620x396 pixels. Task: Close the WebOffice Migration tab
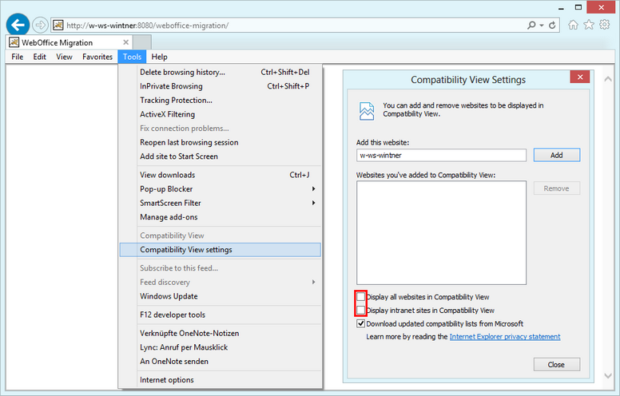pyautogui.click(x=125, y=42)
